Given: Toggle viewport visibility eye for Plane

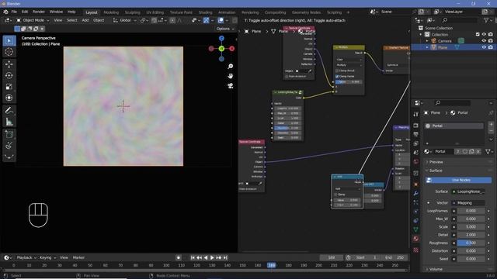Looking at the screenshot, I should click(x=484, y=47).
